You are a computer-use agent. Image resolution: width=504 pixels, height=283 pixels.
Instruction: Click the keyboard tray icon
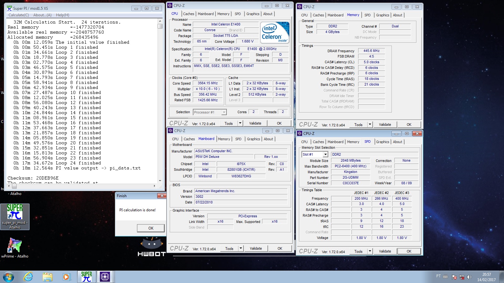[445, 277]
